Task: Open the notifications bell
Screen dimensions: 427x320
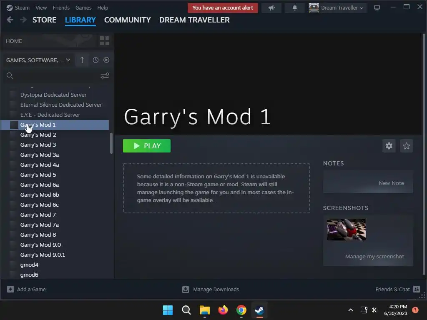Action: [294, 7]
